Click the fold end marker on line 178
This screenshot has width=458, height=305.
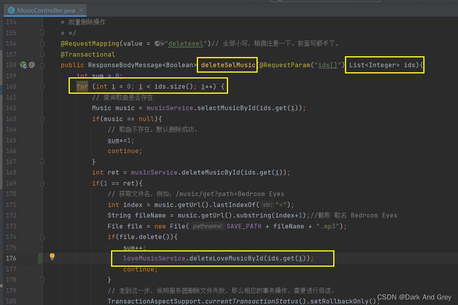[x=42, y=280]
